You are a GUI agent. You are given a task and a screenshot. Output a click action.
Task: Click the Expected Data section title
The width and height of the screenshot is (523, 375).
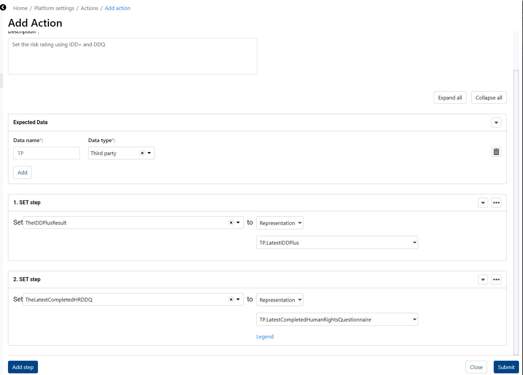[30, 122]
